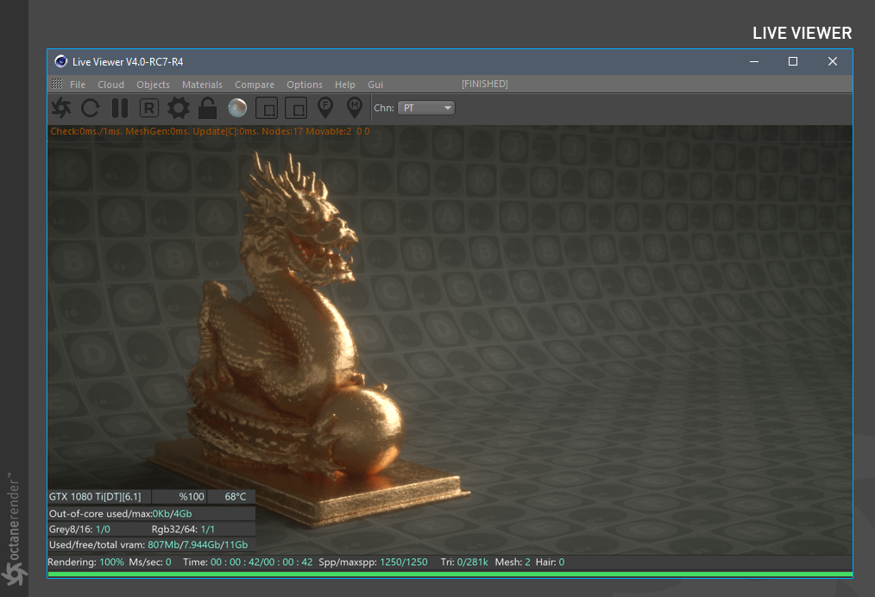The width and height of the screenshot is (875, 597).
Task: Open the Materials menu
Action: click(202, 85)
